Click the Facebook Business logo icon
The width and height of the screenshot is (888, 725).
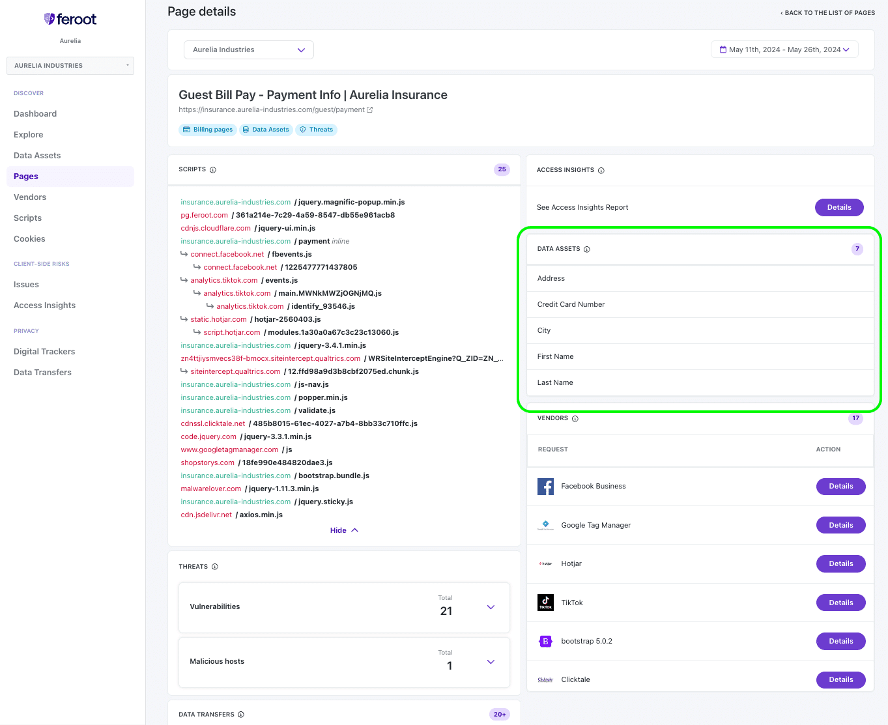point(545,487)
